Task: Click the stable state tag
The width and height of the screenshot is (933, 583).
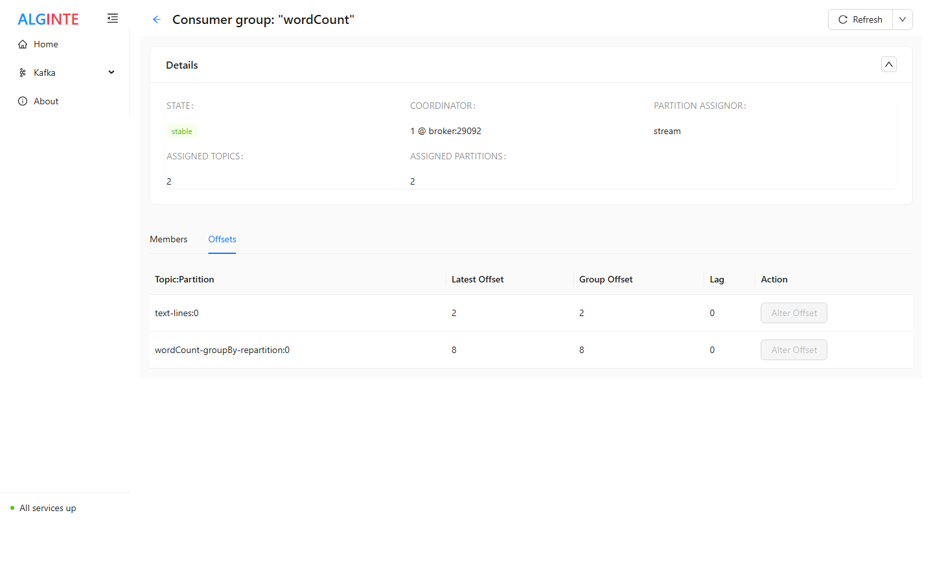Action: tap(182, 131)
